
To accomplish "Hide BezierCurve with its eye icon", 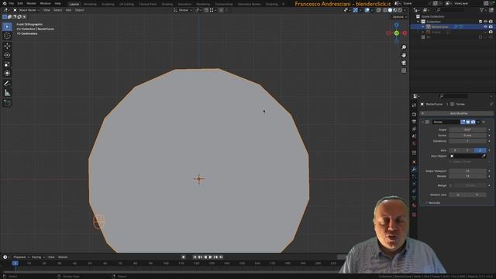I will point(485,27).
